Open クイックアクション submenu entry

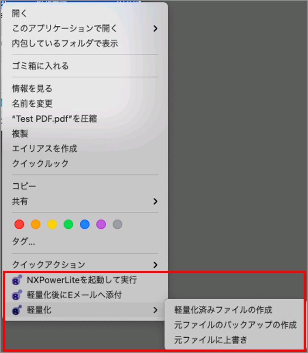(x=85, y=265)
